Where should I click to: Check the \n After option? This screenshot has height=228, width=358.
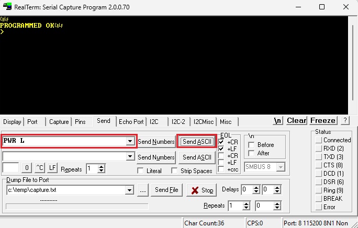click(x=251, y=153)
